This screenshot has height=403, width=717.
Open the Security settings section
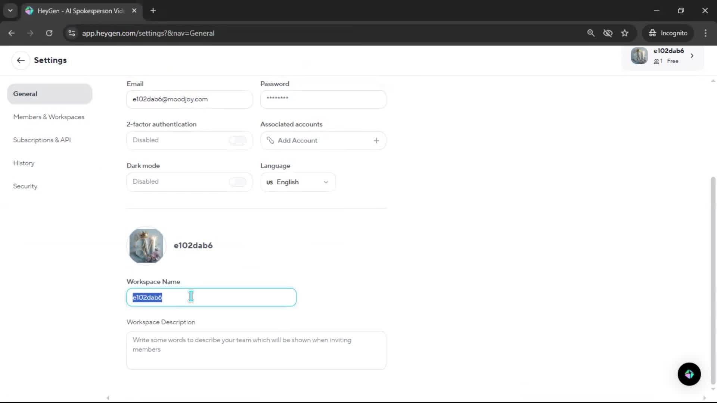[25, 186]
